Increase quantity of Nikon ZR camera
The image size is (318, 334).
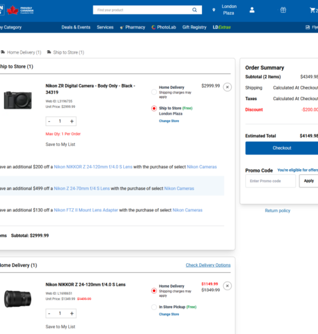coord(72,121)
